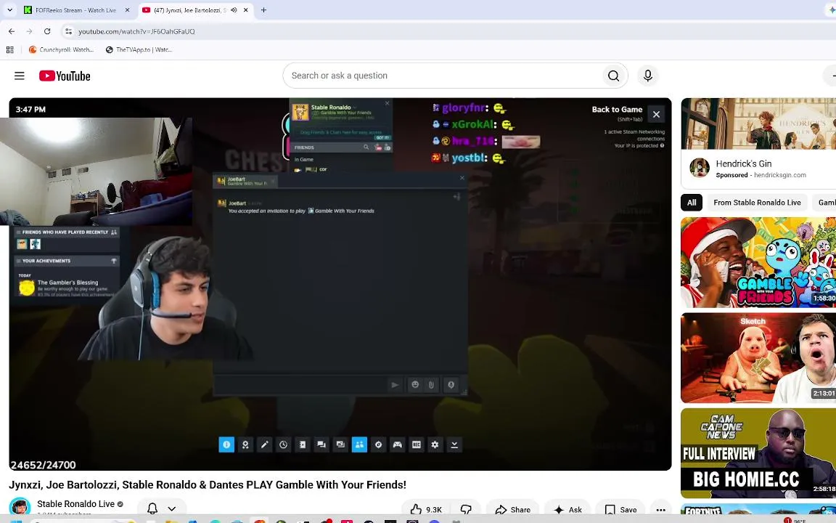The image size is (836, 523).
Task: Open Steam overlay notes pencil icon
Action: (264, 445)
